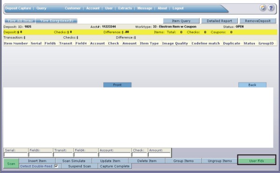
Task: Focus the Account input field
Action: coord(115,154)
